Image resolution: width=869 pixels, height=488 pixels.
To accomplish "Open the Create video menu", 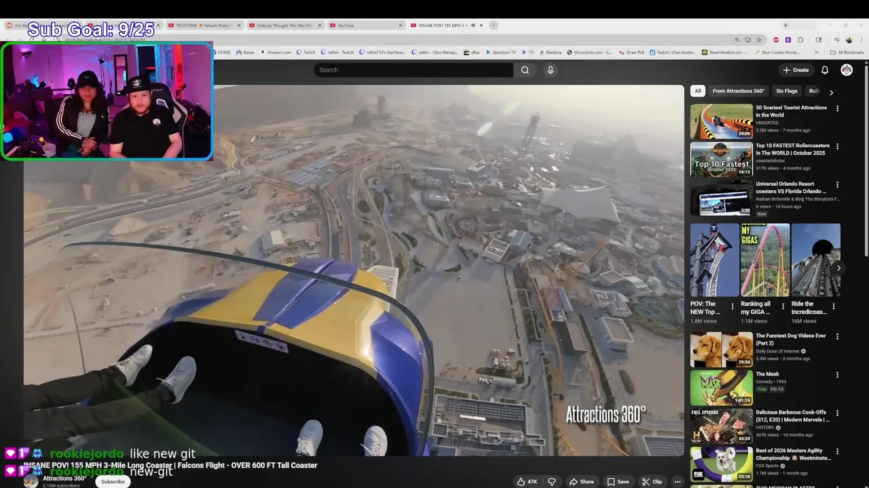I will click(796, 70).
